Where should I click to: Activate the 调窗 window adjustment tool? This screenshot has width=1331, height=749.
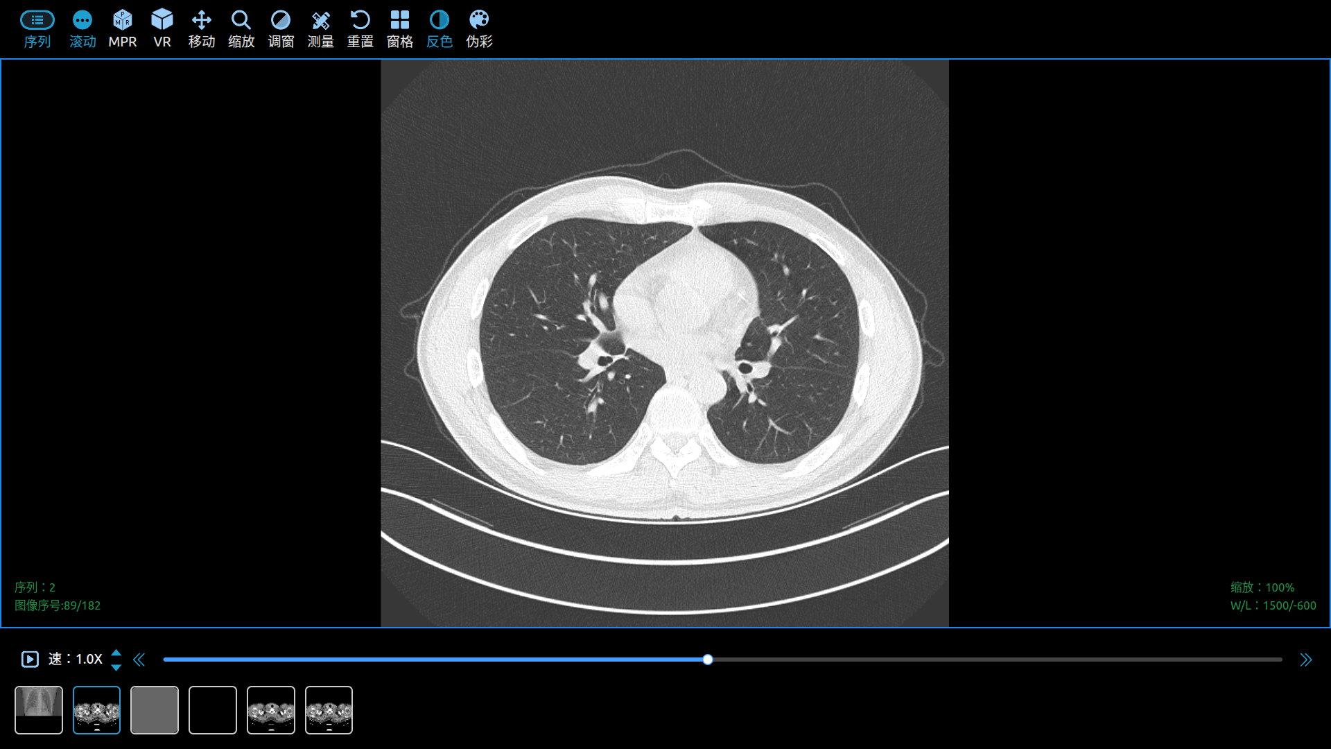(x=281, y=28)
